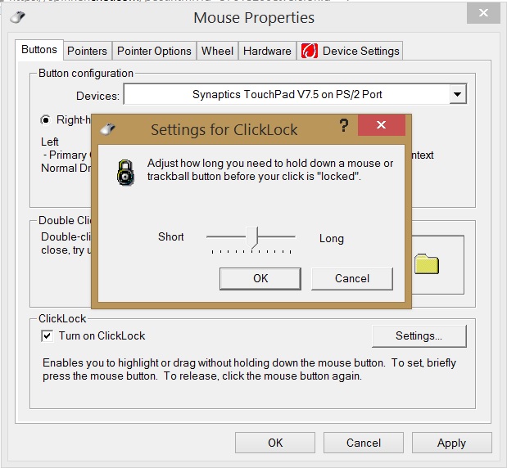Click the yellow folder test icon
507x468 pixels.
coord(427,264)
